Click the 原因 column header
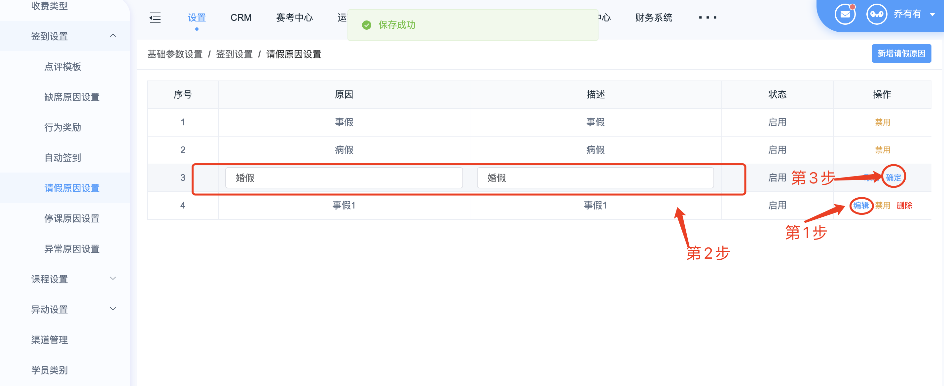 [x=344, y=94]
